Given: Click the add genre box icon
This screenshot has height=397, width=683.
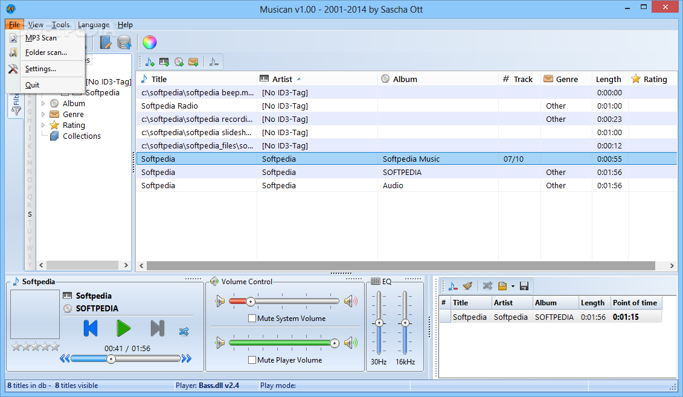Looking at the screenshot, I should [193, 62].
